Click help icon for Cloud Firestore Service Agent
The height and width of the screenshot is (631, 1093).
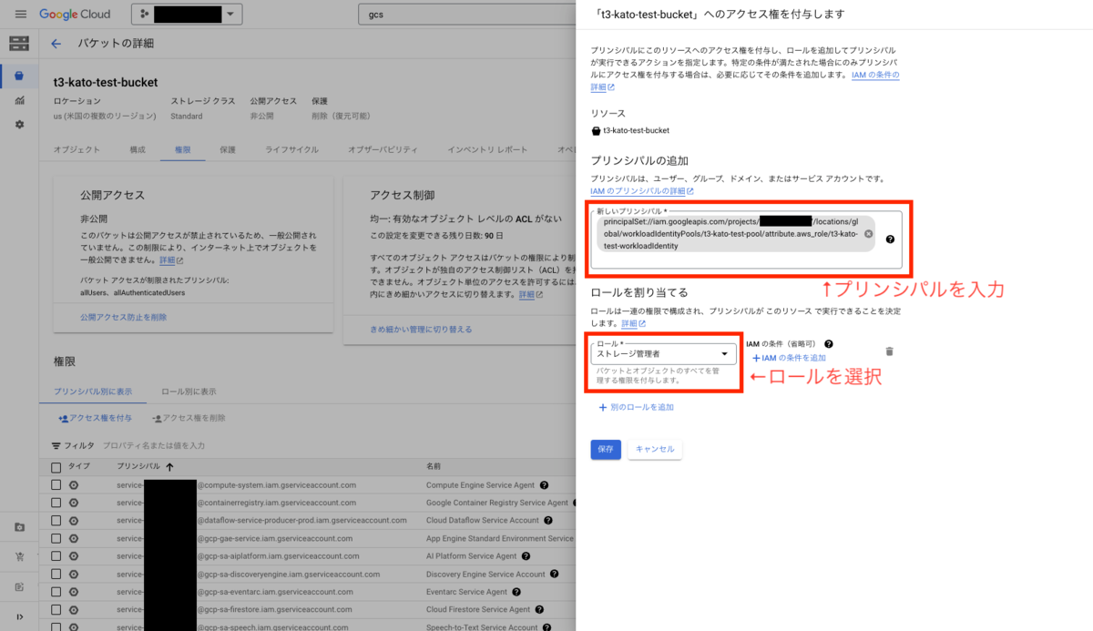pyautogui.click(x=539, y=609)
